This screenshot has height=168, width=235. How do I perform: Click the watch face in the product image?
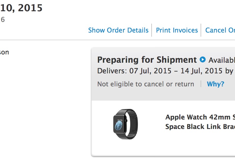pos(119,125)
